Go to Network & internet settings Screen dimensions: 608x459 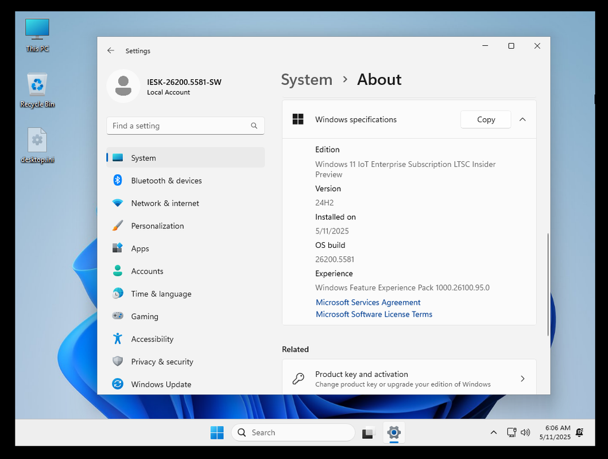(x=185, y=203)
